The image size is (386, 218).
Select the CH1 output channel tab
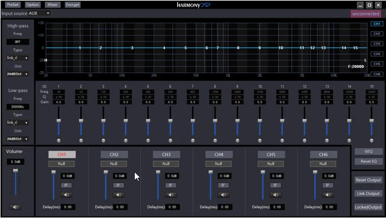pos(62,154)
